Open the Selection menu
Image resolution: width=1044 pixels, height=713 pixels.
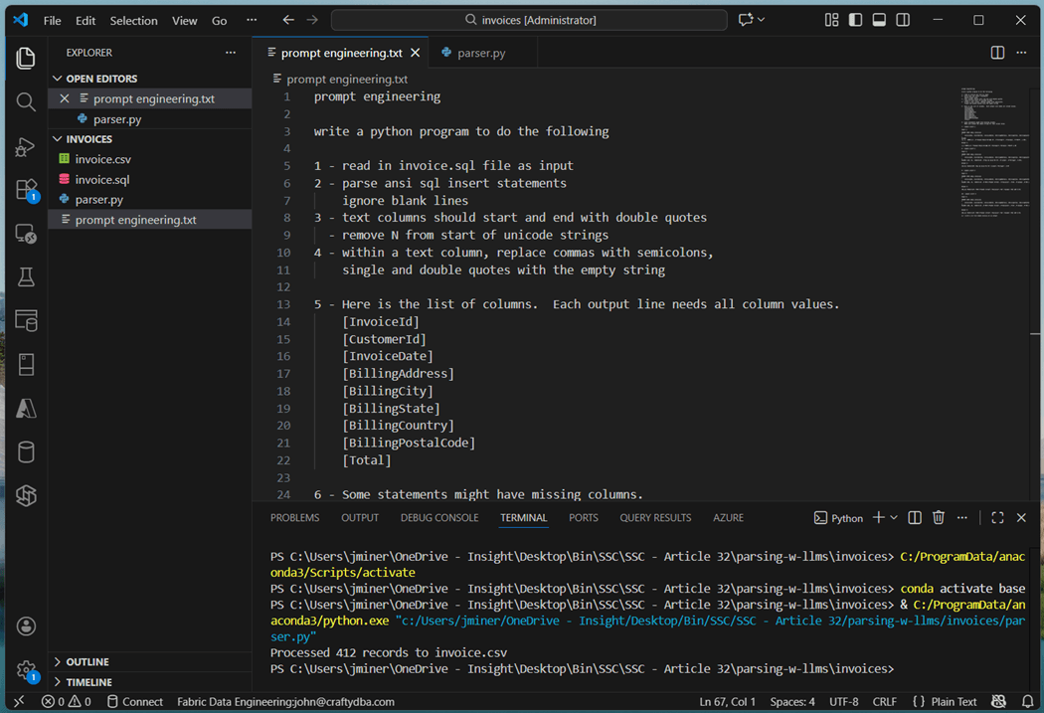click(133, 20)
